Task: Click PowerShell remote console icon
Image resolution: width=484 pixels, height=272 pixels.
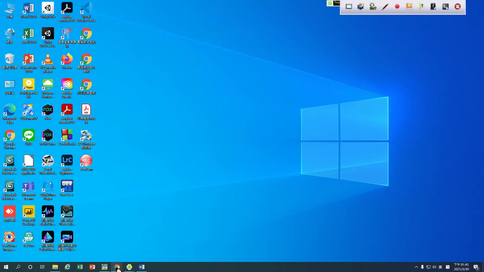Action: pyautogui.click(x=445, y=7)
